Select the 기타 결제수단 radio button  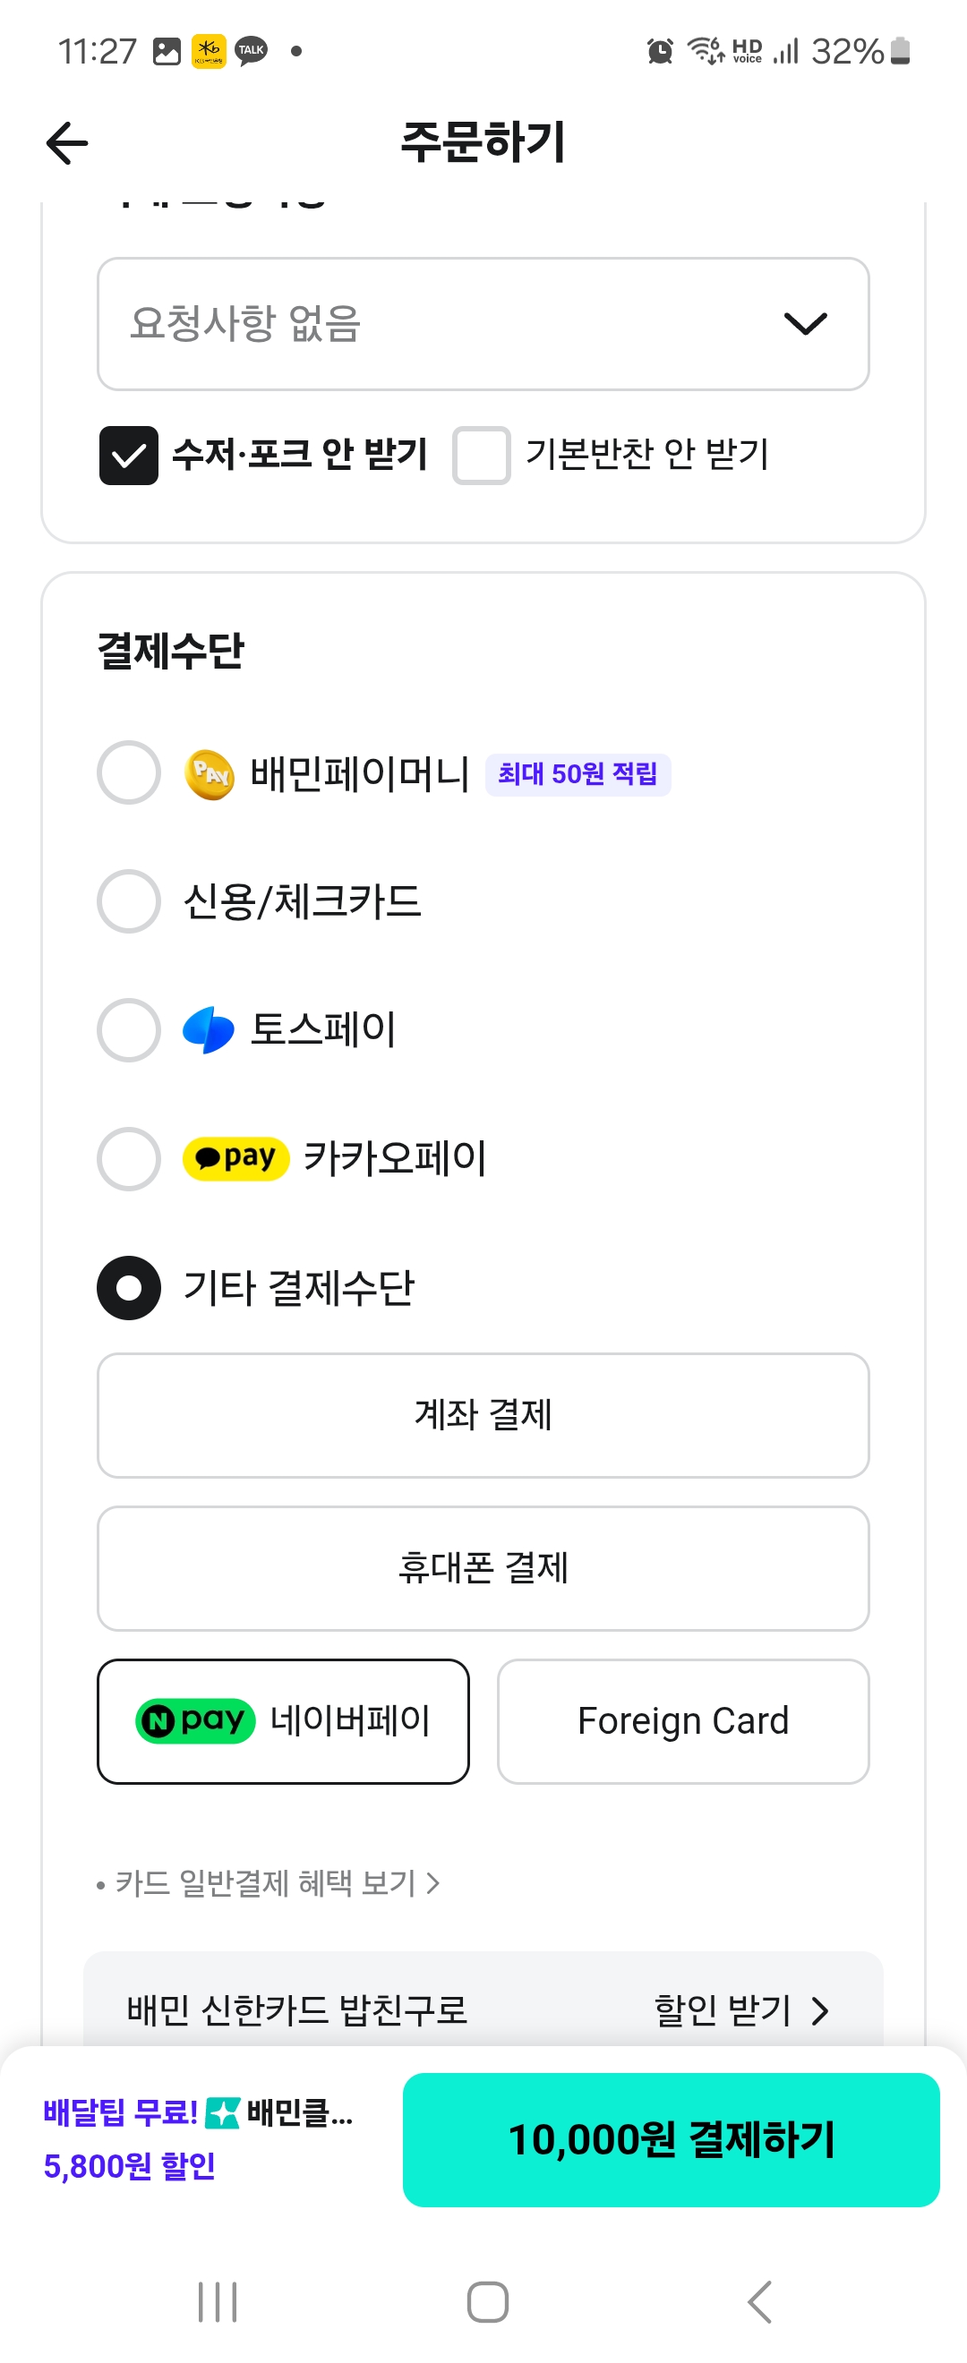click(128, 1288)
